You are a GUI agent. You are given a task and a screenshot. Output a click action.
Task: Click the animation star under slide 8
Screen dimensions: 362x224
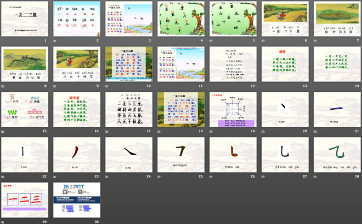click(x=3, y=86)
